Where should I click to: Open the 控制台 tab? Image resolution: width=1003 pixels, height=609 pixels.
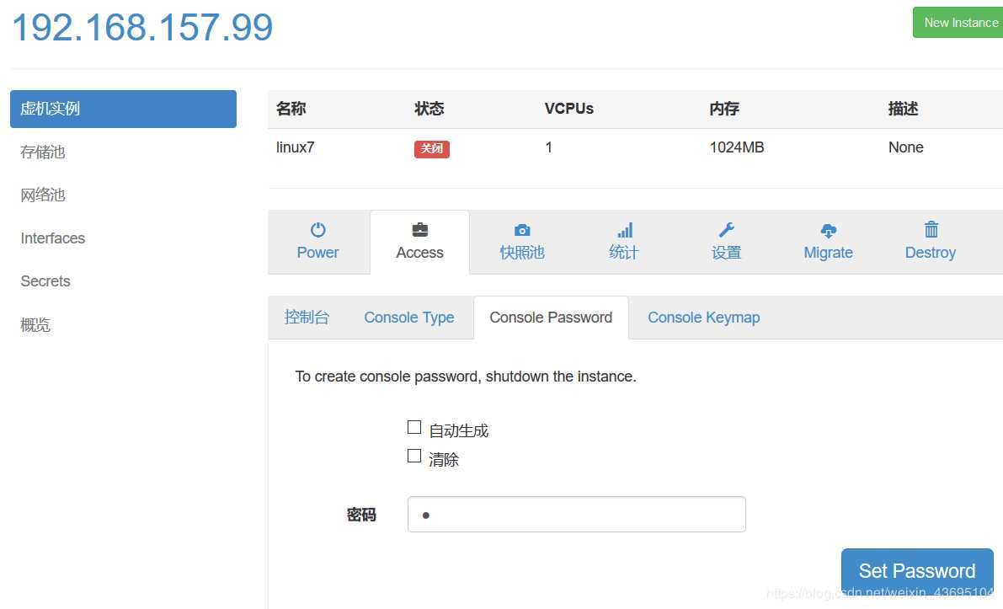tap(307, 318)
